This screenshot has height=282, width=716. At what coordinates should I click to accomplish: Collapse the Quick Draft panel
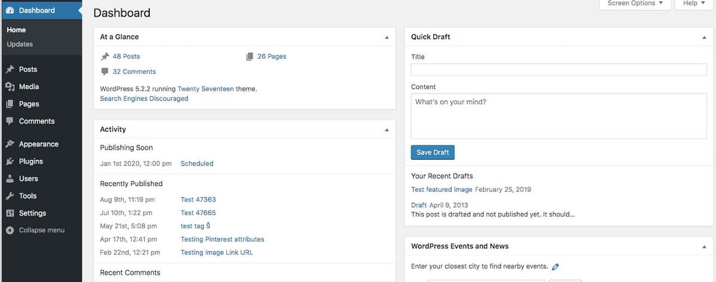703,37
